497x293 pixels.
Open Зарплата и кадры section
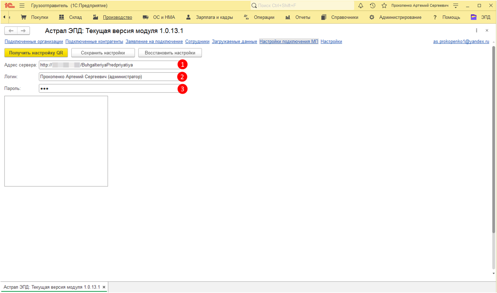pos(214,17)
